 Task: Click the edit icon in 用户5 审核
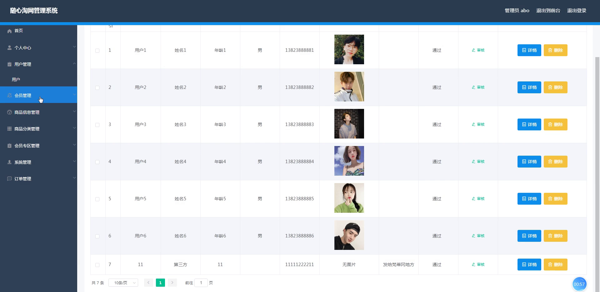click(473, 199)
